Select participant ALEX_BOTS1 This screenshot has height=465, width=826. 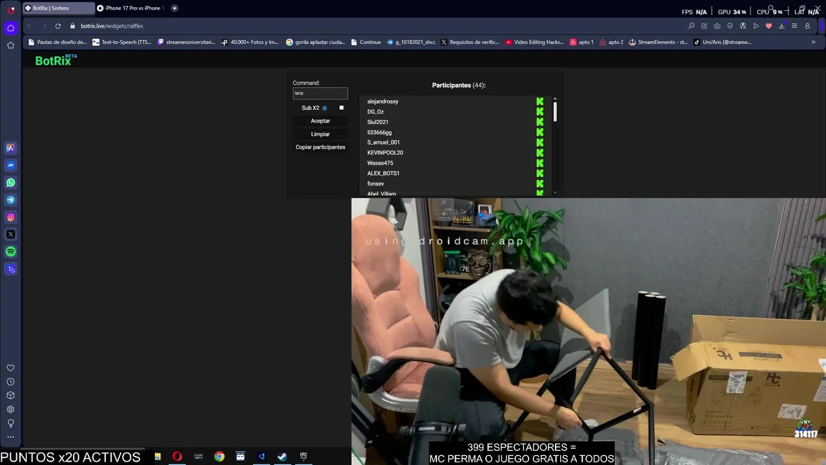pyautogui.click(x=383, y=174)
